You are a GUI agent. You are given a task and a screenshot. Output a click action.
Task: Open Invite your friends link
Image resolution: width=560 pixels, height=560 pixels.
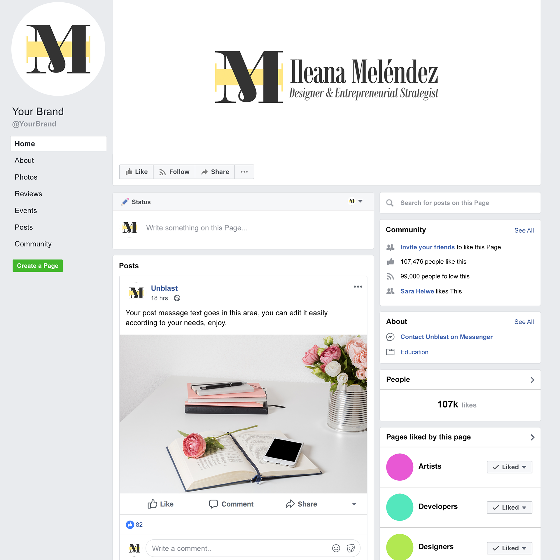[427, 247]
